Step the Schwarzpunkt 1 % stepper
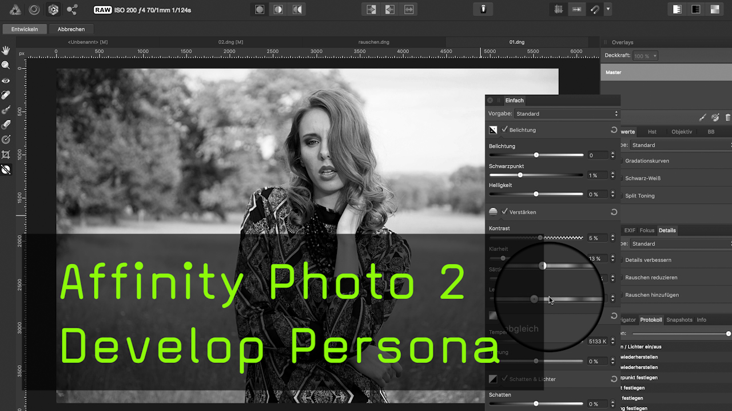This screenshot has height=411, width=732. (612, 175)
